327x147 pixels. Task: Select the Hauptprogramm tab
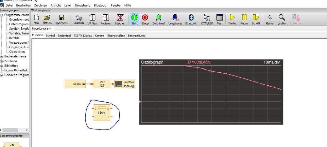coord(42,28)
